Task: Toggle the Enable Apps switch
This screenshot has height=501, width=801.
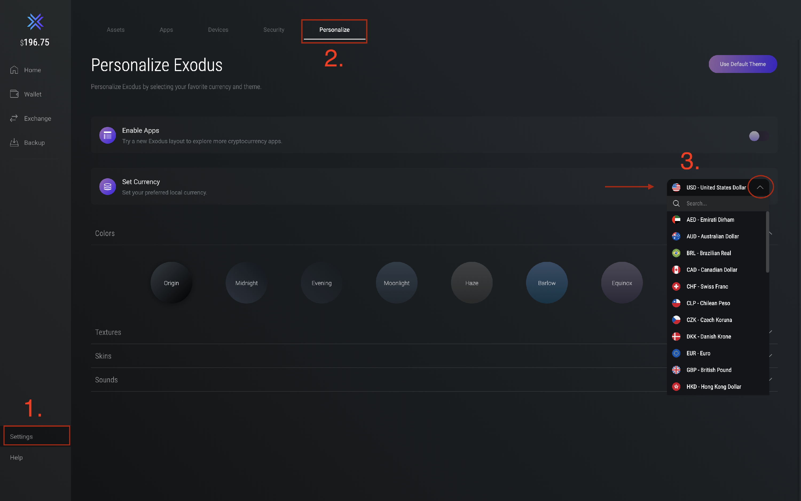Action: 758,136
